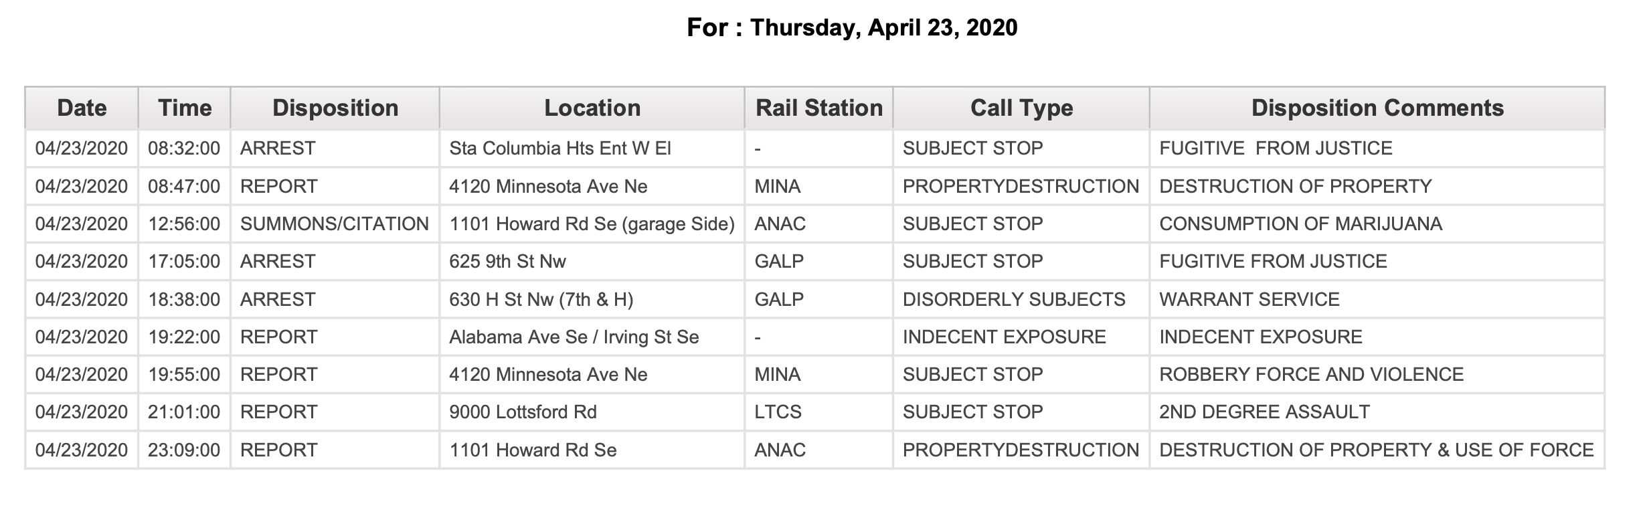Select the LTCS rail station cell
Image resolution: width=1645 pixels, height=514 pixels.
click(x=819, y=412)
